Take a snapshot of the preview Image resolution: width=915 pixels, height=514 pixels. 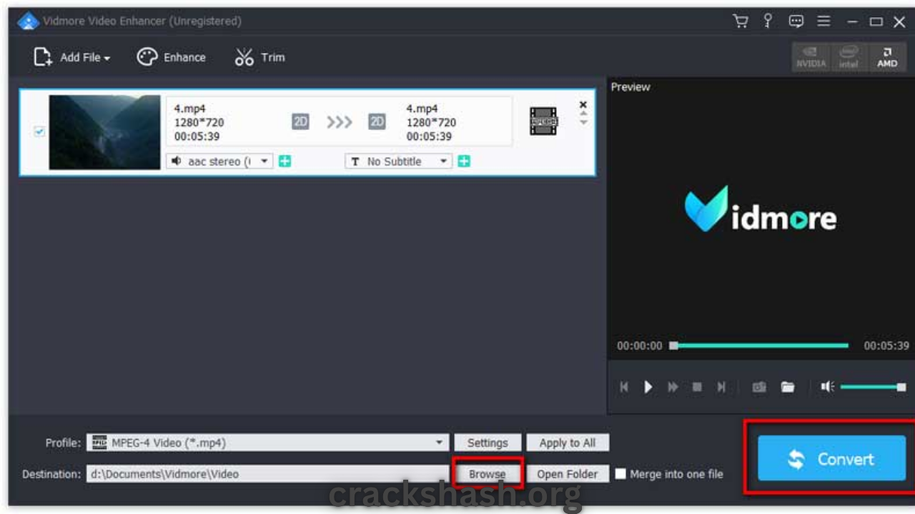click(x=759, y=387)
